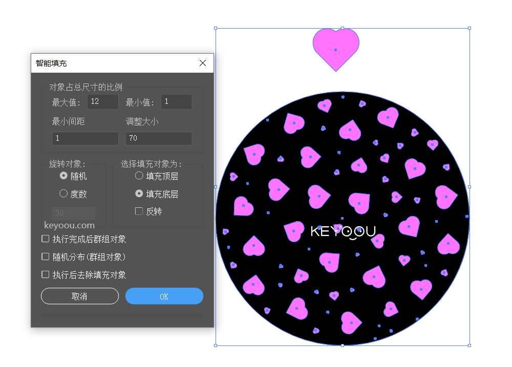Click the 取消 button

point(80,296)
